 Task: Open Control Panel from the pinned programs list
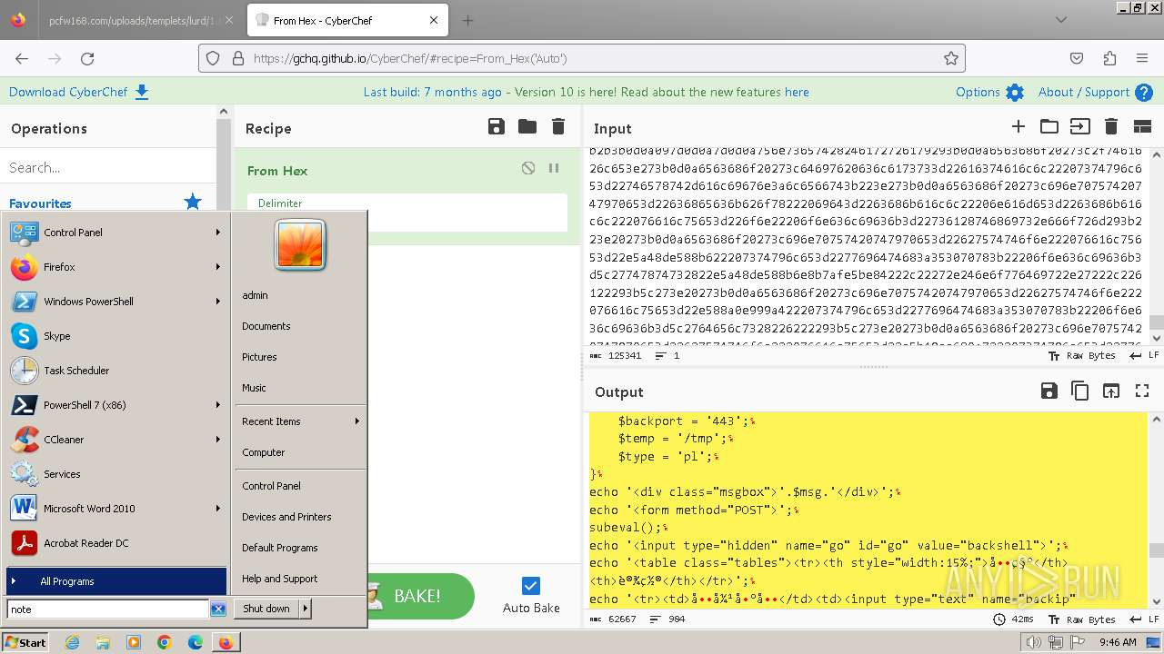pyautogui.click(x=116, y=233)
